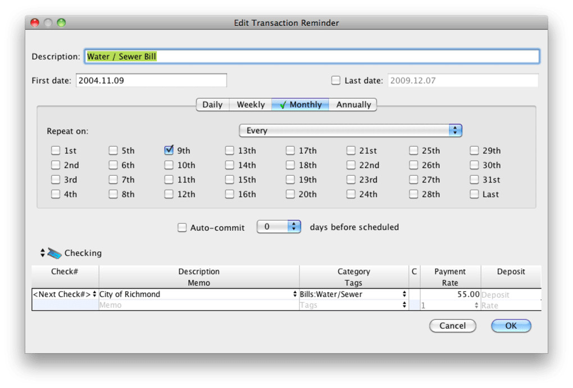Viewport: 573px width, 388px height.
Task: Toggle the Auto-commit checkbox
Action: pos(181,227)
